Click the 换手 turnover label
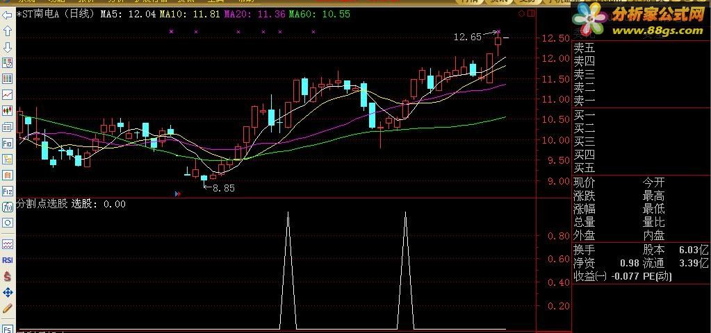The height and width of the screenshot is (333, 711). point(585,249)
